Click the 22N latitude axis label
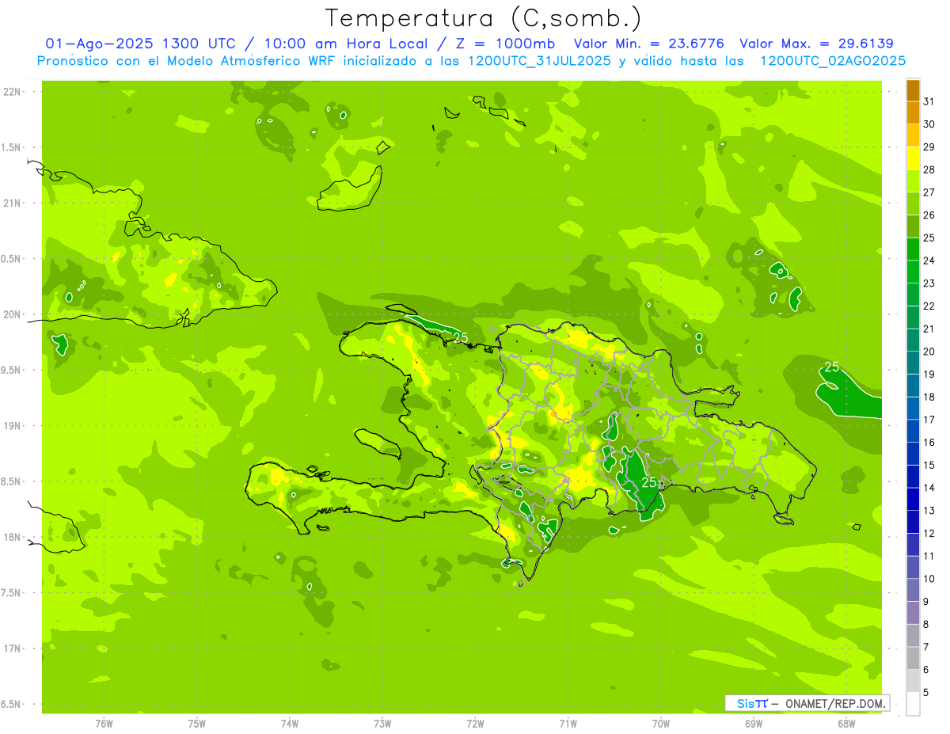 click(x=12, y=92)
